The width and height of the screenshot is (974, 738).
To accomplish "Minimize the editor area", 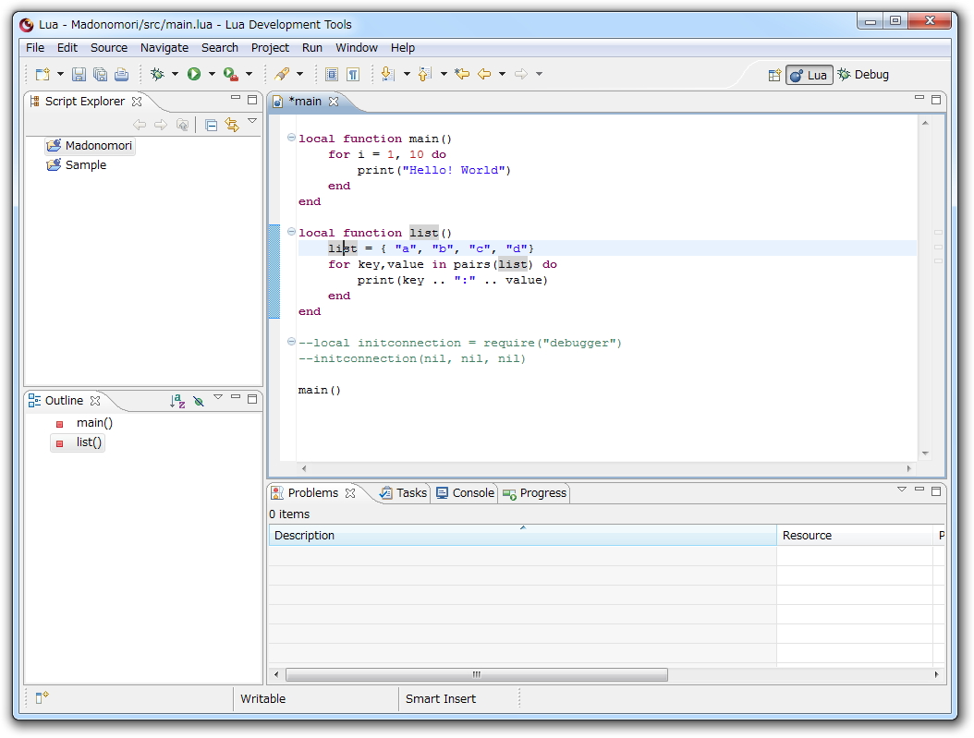I will pyautogui.click(x=919, y=99).
